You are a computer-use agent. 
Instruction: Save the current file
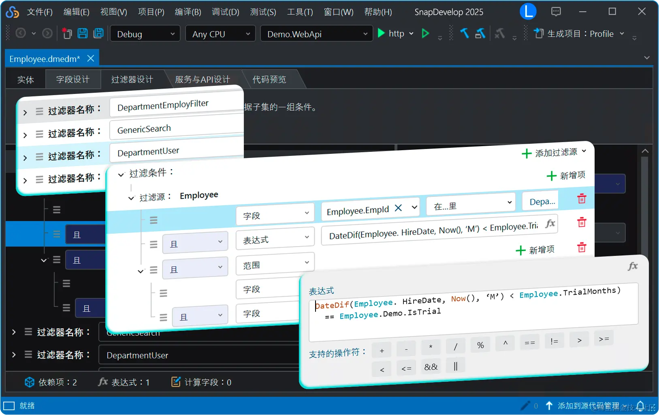tap(83, 34)
